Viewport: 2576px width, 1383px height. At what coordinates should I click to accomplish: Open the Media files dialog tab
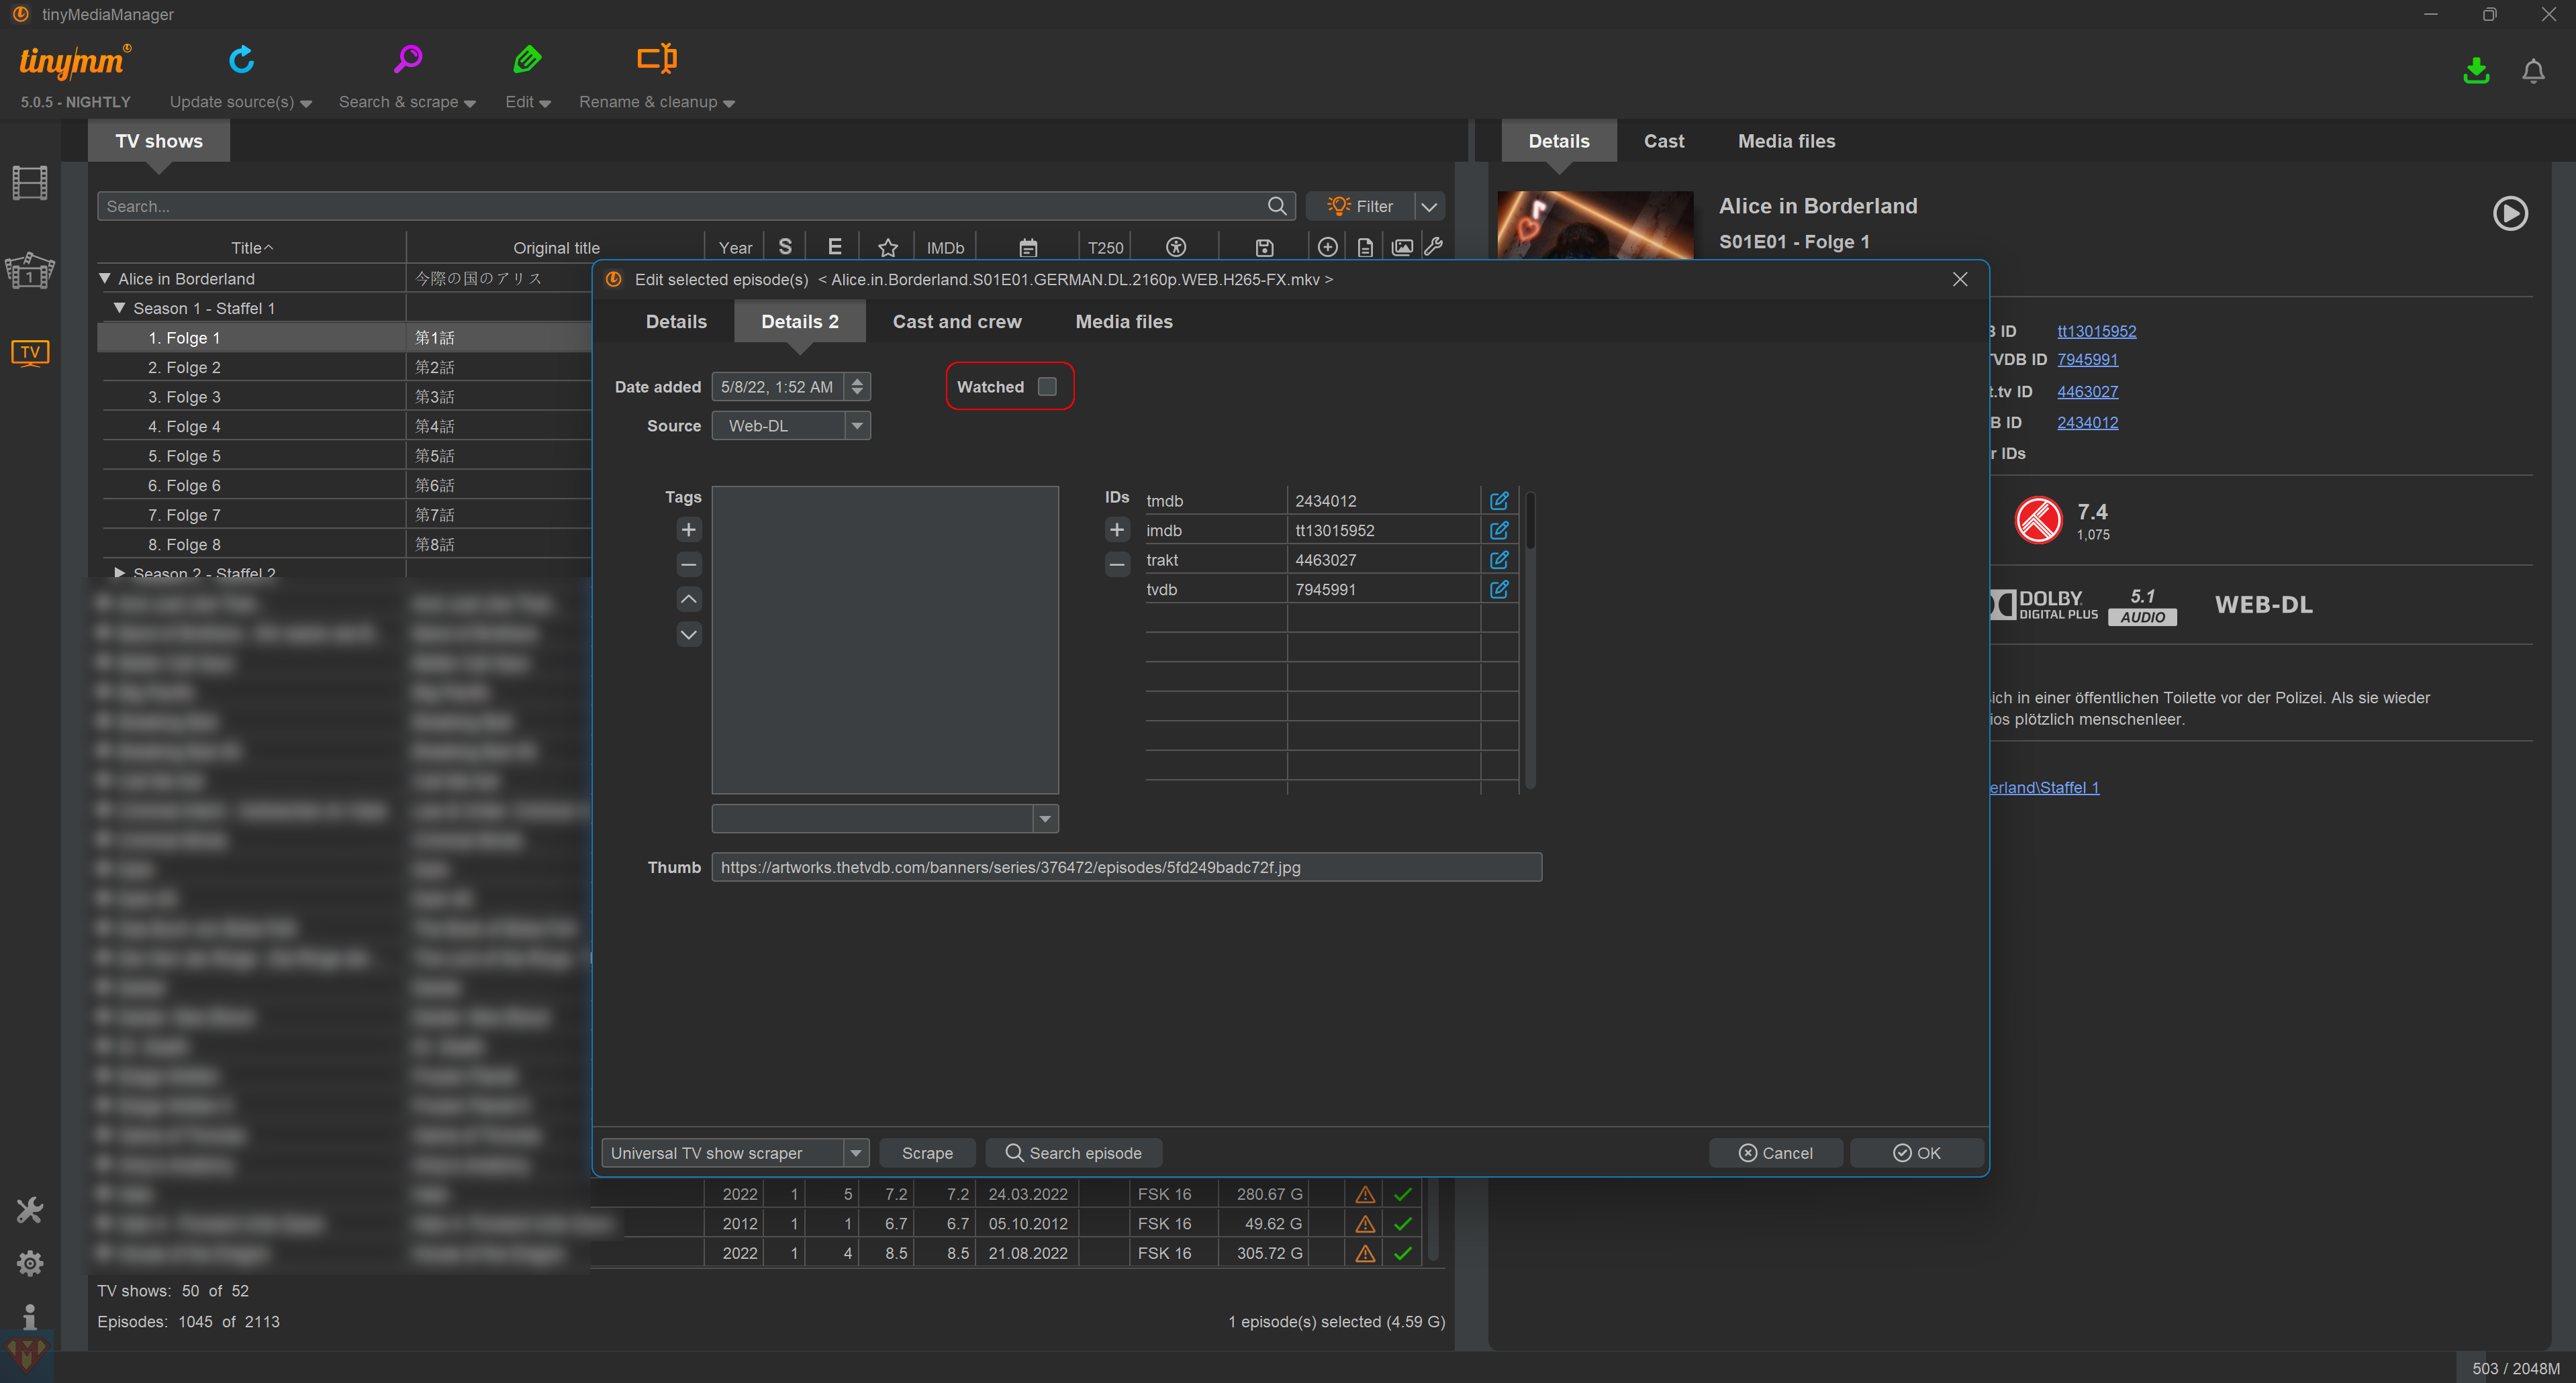pos(1123,322)
